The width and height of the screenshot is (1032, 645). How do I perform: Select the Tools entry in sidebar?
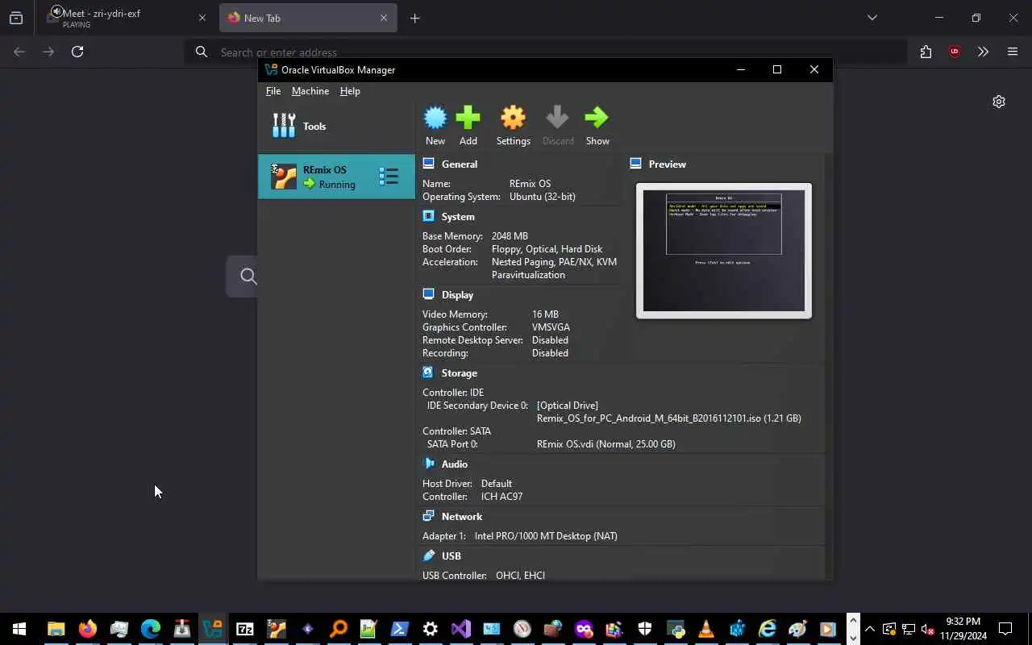336,126
